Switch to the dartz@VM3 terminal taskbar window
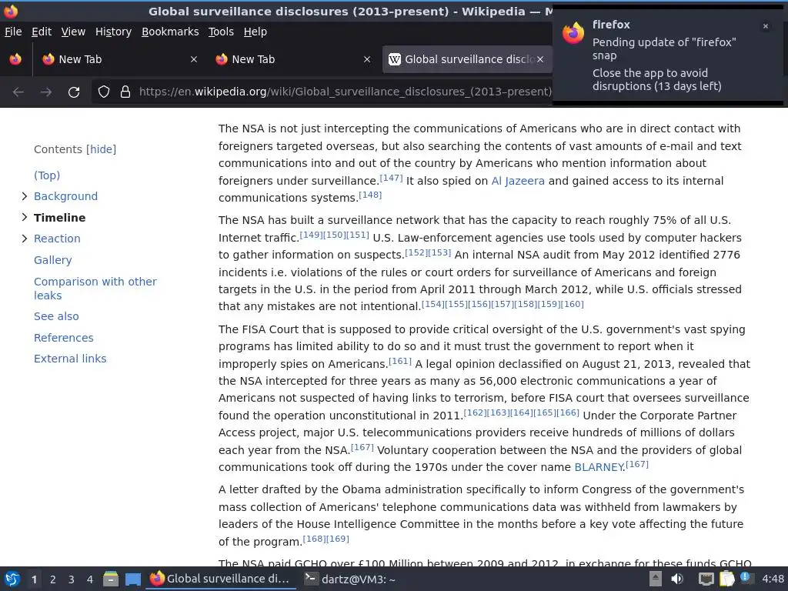The image size is (788, 591). coord(351,579)
